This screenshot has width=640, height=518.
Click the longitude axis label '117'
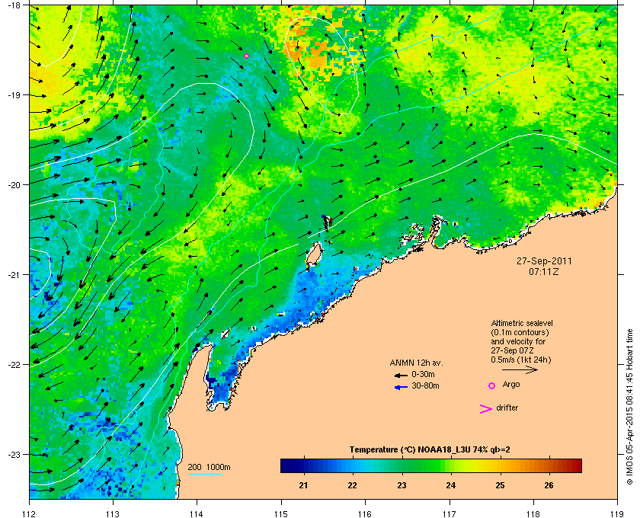pyautogui.click(x=450, y=513)
